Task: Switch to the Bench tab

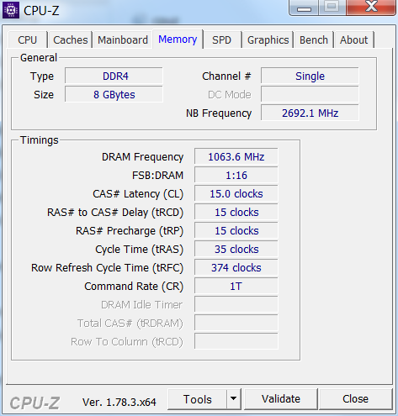Action: [x=314, y=39]
